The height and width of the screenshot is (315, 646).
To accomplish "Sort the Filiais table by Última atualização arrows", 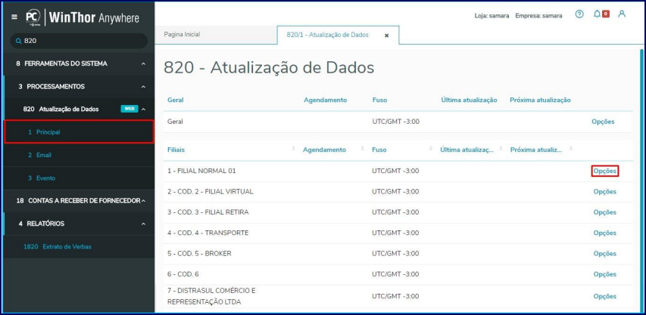I will click(x=501, y=148).
